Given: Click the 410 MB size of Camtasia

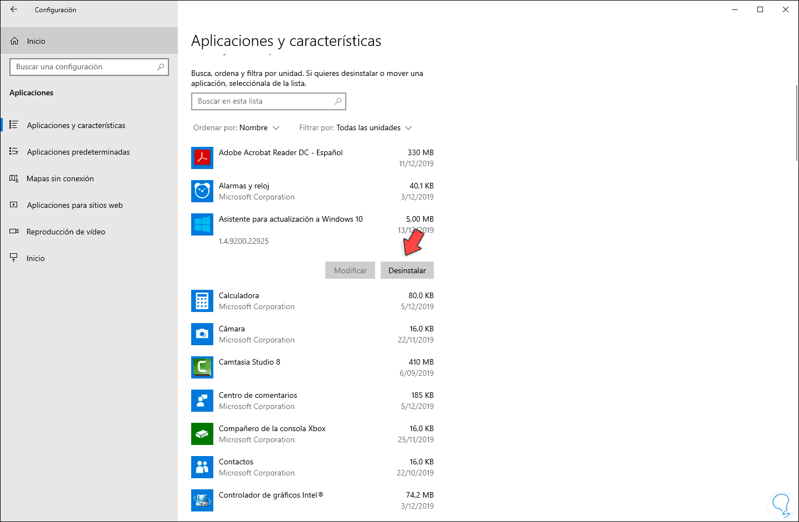Looking at the screenshot, I should (421, 362).
